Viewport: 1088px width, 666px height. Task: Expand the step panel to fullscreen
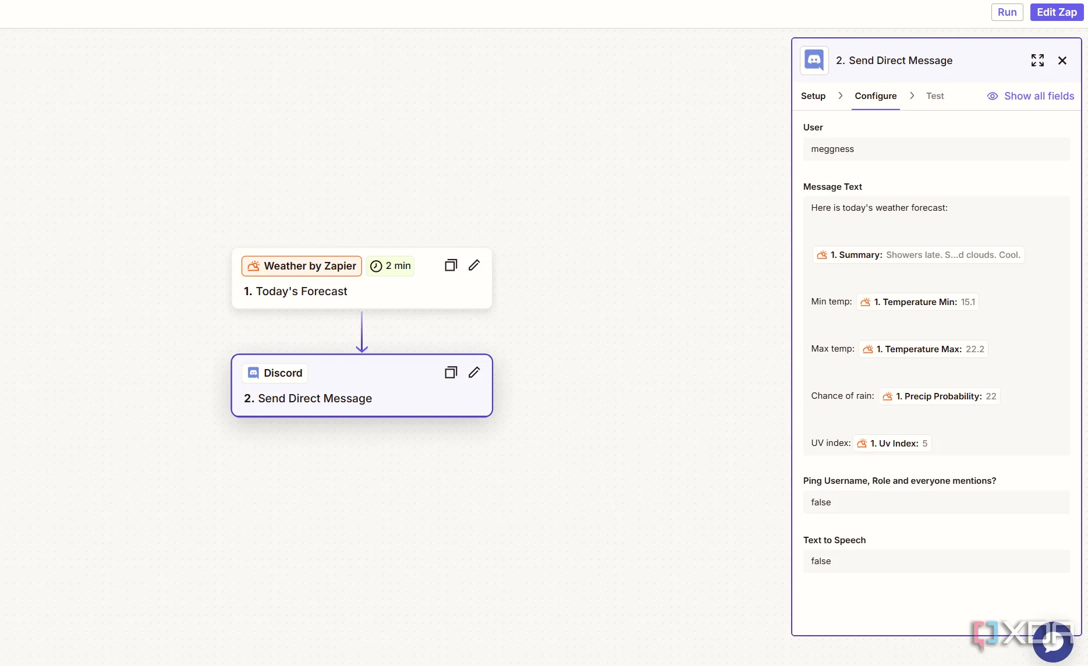(1037, 61)
